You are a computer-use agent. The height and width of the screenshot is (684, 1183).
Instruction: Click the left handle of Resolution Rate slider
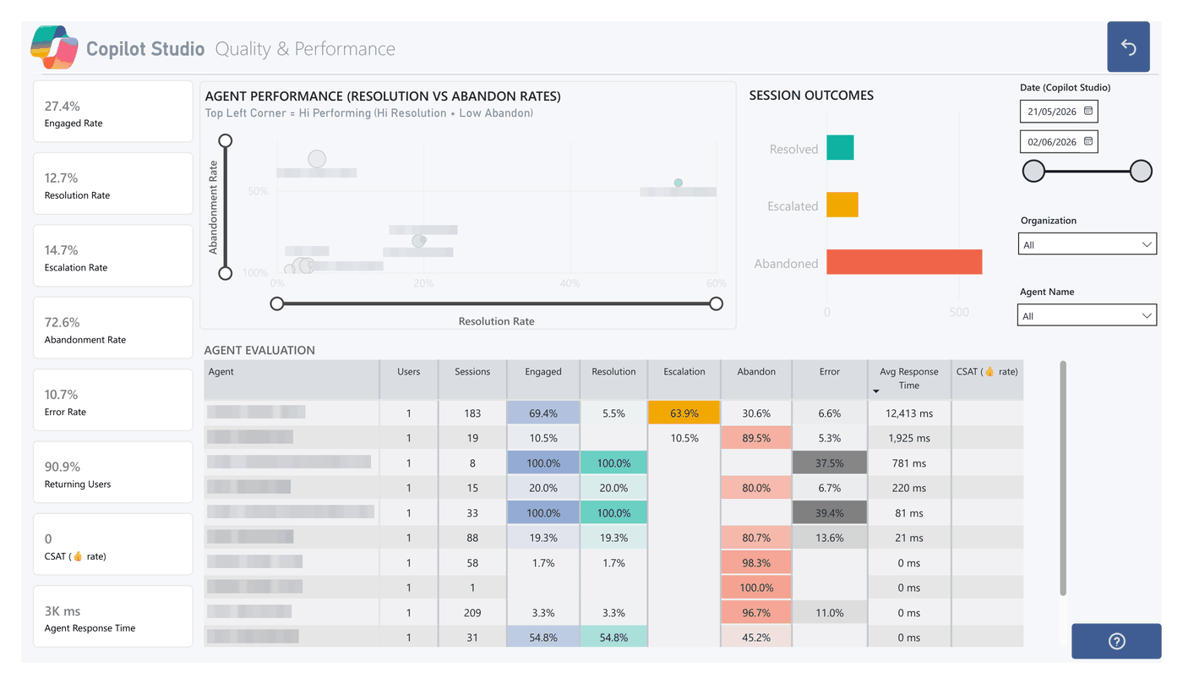coord(276,304)
